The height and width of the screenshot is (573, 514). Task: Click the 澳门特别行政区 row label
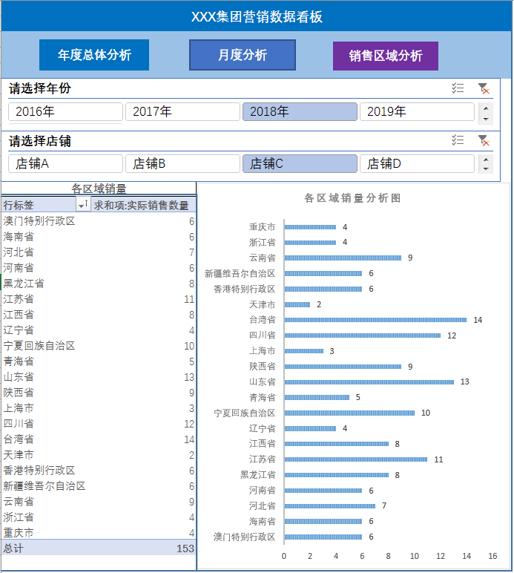tap(39, 221)
